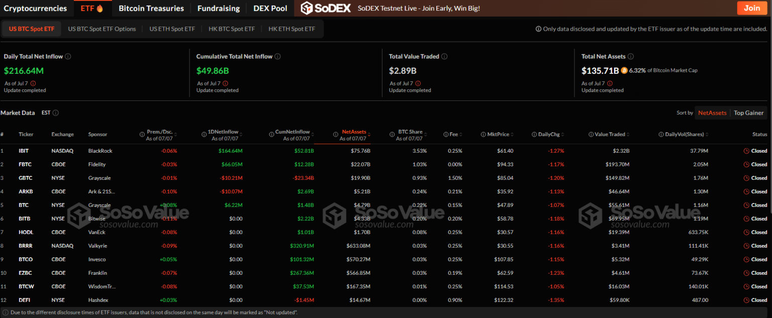Click the SoDEX logo in banner
This screenshot has width=772, height=318.
pyautogui.click(x=326, y=8)
